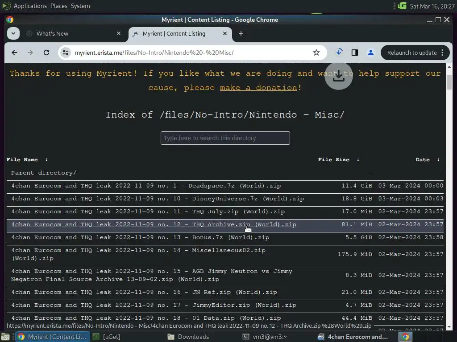
Task: Go back with the browser back arrow
Action: click(14, 53)
